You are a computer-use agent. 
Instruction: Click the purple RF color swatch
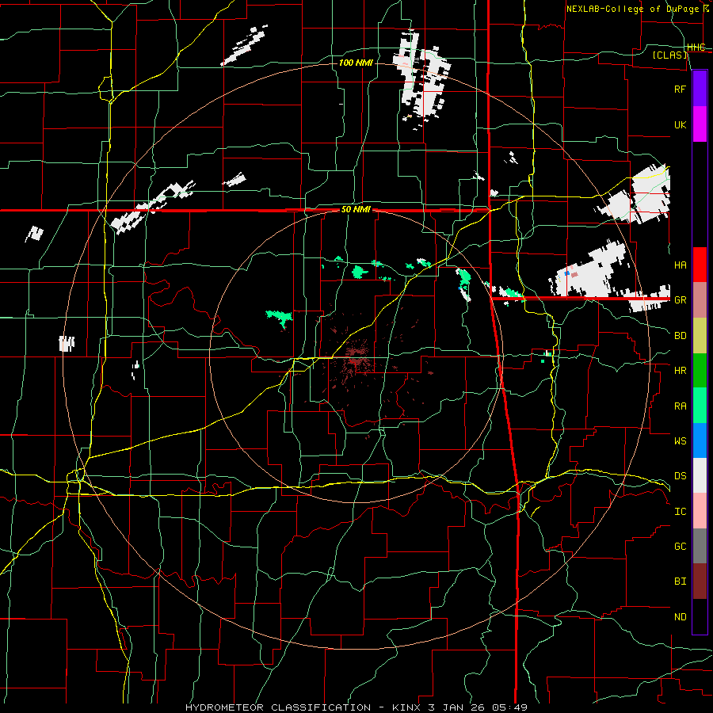point(700,88)
